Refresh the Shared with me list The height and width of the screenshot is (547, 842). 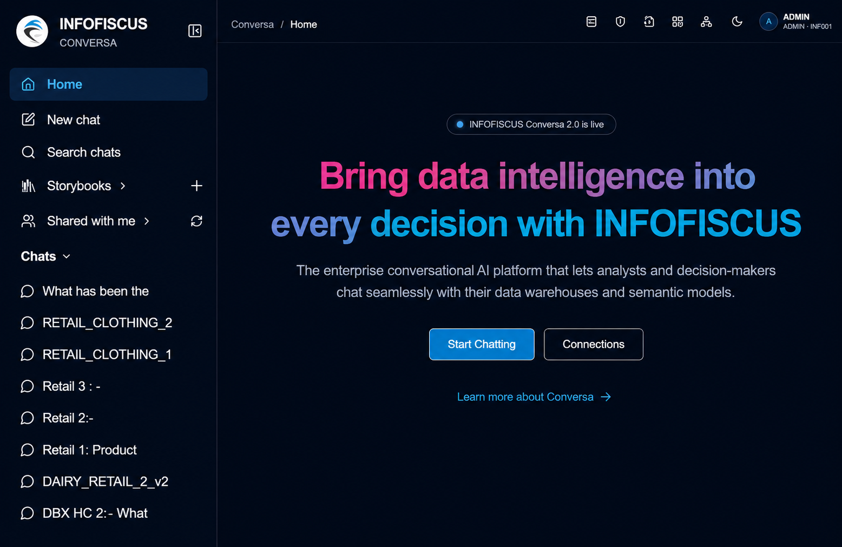(x=196, y=221)
